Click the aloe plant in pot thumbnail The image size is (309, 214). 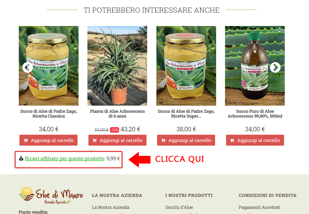(117, 66)
